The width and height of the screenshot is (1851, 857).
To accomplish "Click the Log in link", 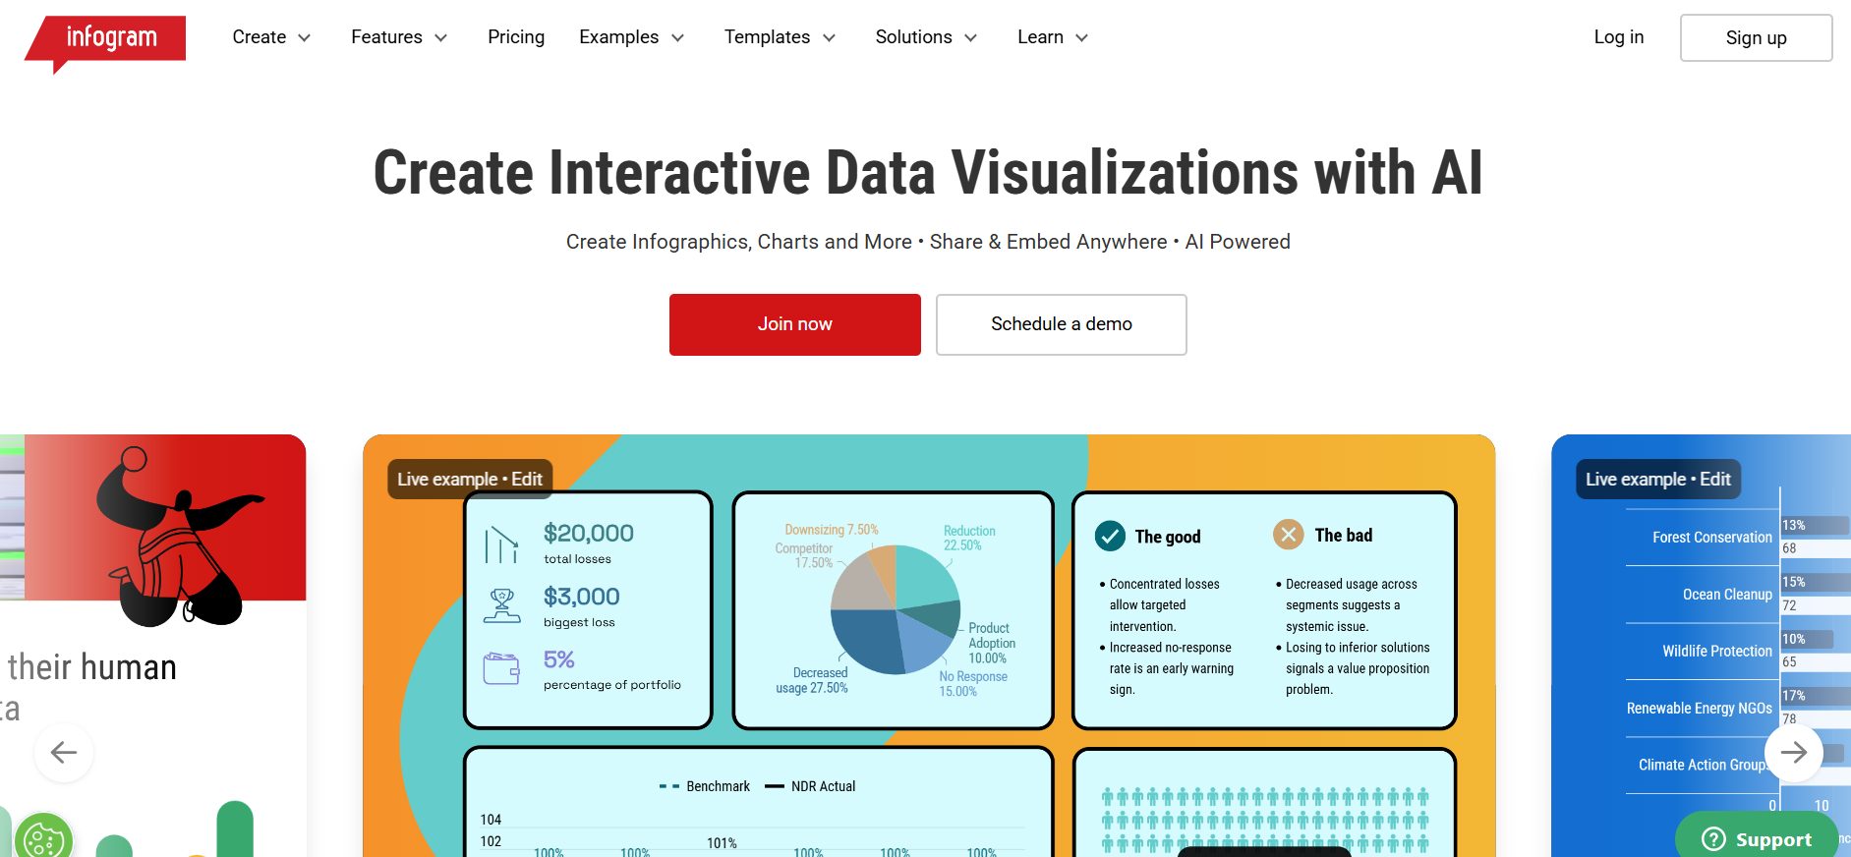I will tap(1618, 37).
